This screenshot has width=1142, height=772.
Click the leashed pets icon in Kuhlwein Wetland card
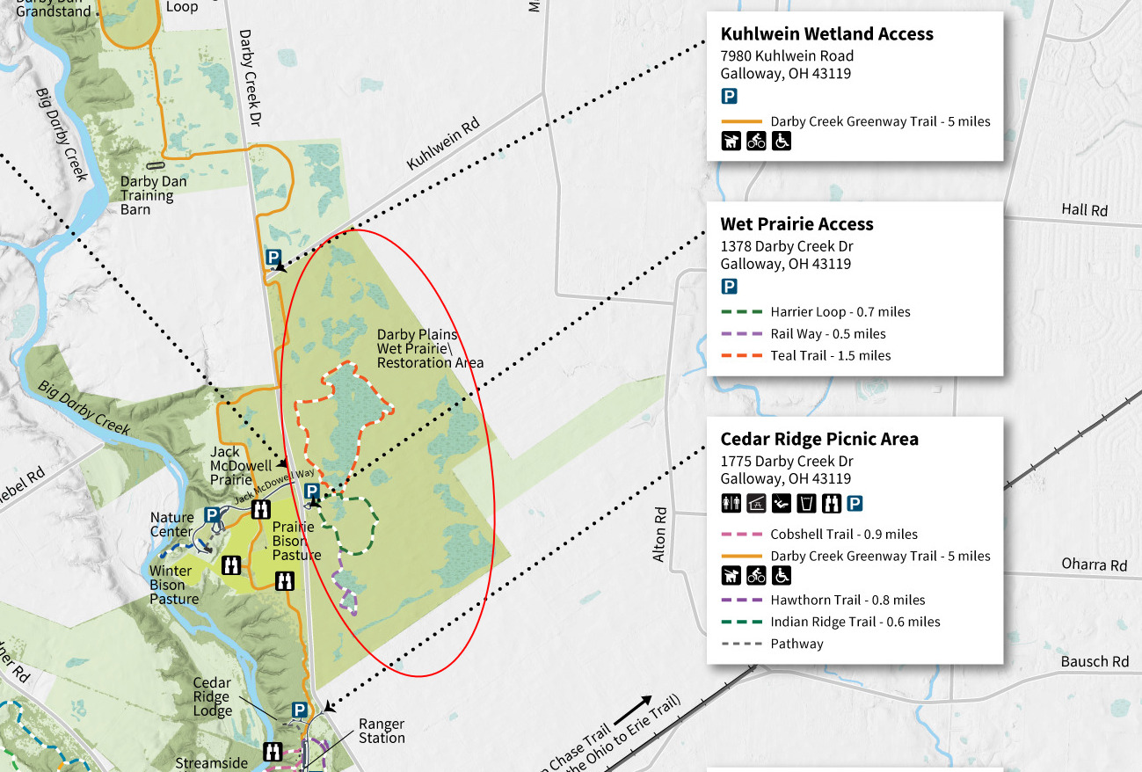pos(731,141)
